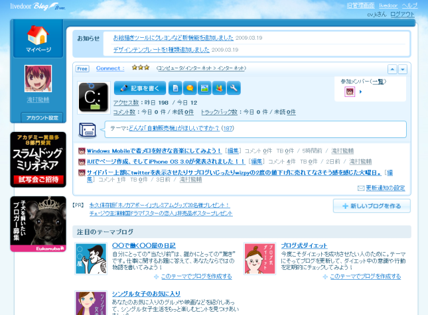This screenshot has height=315, width=428.
Task: Open コメント数 comment count link
Action: coord(124,112)
